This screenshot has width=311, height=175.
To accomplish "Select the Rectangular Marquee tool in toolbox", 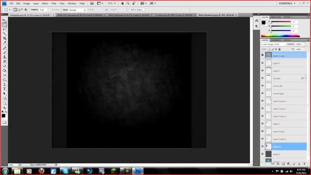I will (4, 25).
